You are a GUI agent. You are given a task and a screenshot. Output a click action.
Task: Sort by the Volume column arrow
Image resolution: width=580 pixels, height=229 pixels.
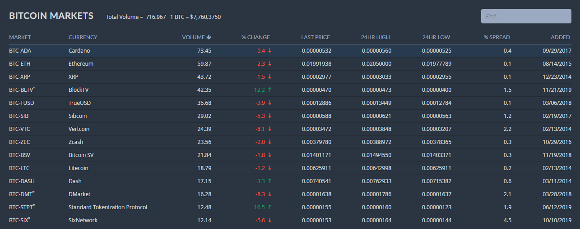(x=209, y=37)
